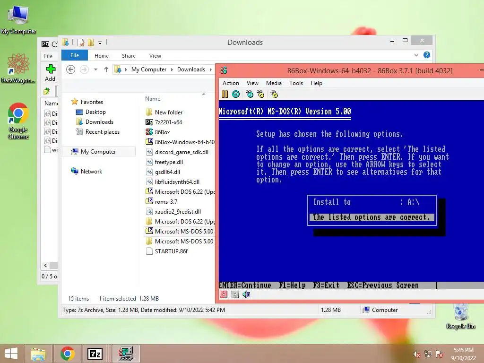Select gsdll64.dll file

point(167,172)
